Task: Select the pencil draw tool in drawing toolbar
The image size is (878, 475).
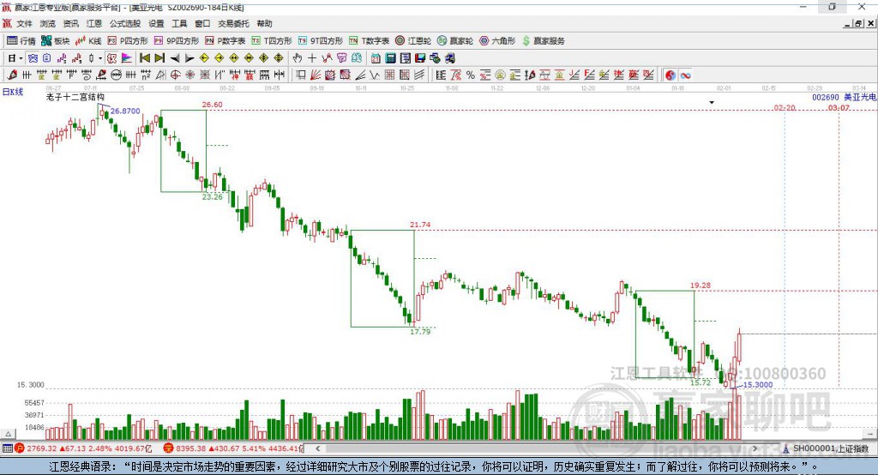Action: 12,75
